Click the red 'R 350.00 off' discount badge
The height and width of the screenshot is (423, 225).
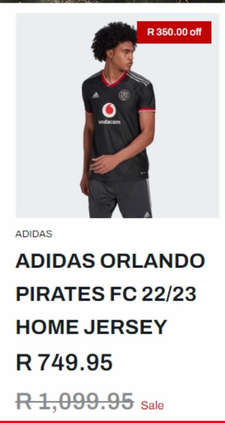pos(174,32)
